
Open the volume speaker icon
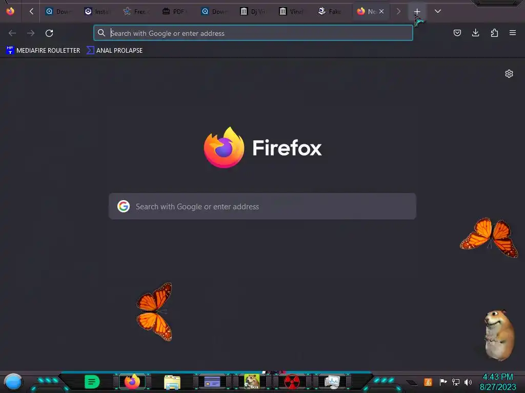pyautogui.click(x=468, y=382)
